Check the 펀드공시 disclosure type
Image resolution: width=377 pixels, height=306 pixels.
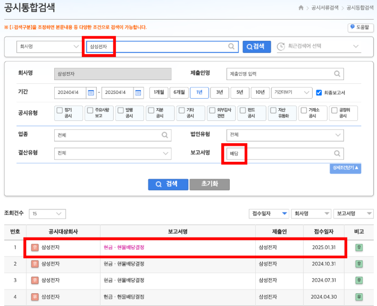[243, 110]
